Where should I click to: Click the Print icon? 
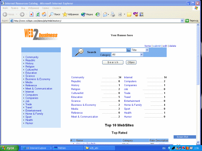pos(113,14)
